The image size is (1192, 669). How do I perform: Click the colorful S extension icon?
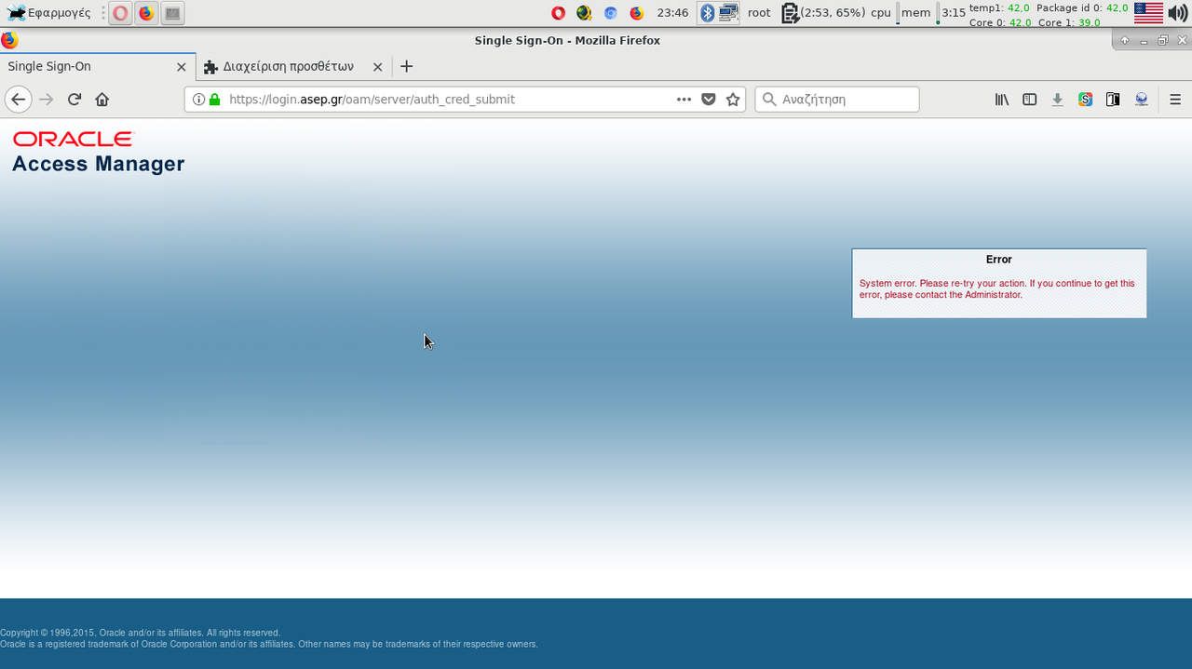(1086, 100)
